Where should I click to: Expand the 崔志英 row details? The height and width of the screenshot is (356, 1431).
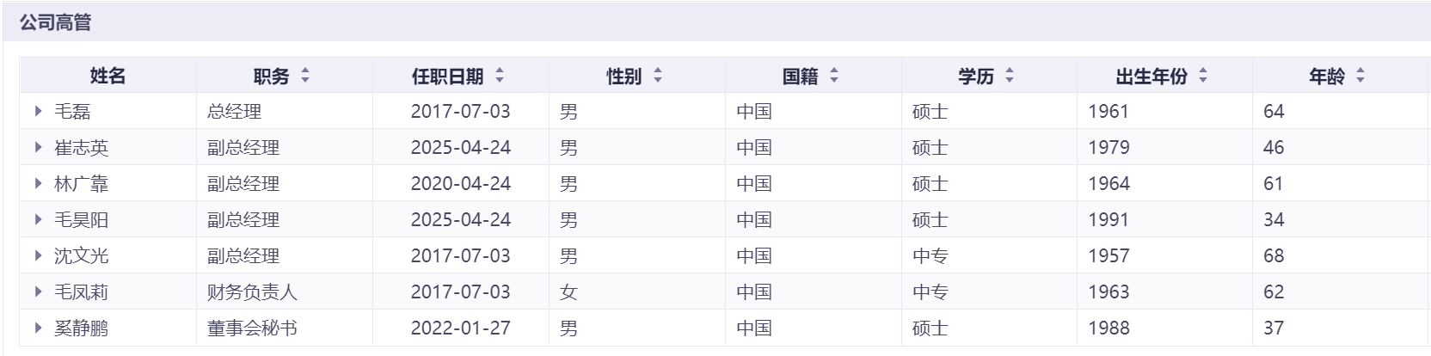39,147
